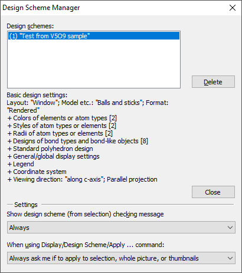The image size is (242, 273).
Task: Click the "Viewing direction" settings line
Action: (x=82, y=179)
